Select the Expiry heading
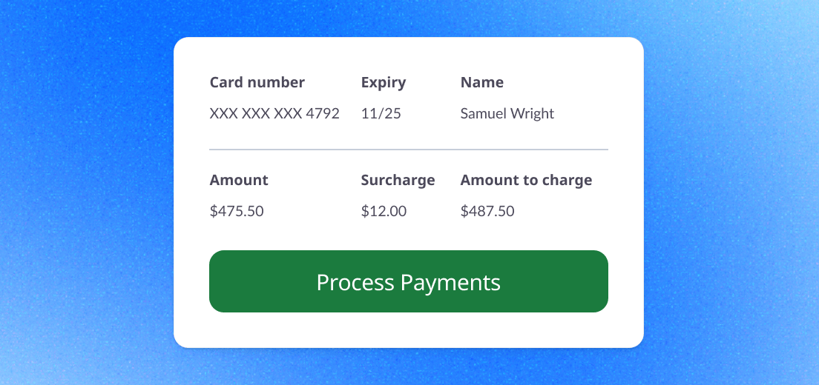Viewport: 819px width, 385px height. (384, 82)
